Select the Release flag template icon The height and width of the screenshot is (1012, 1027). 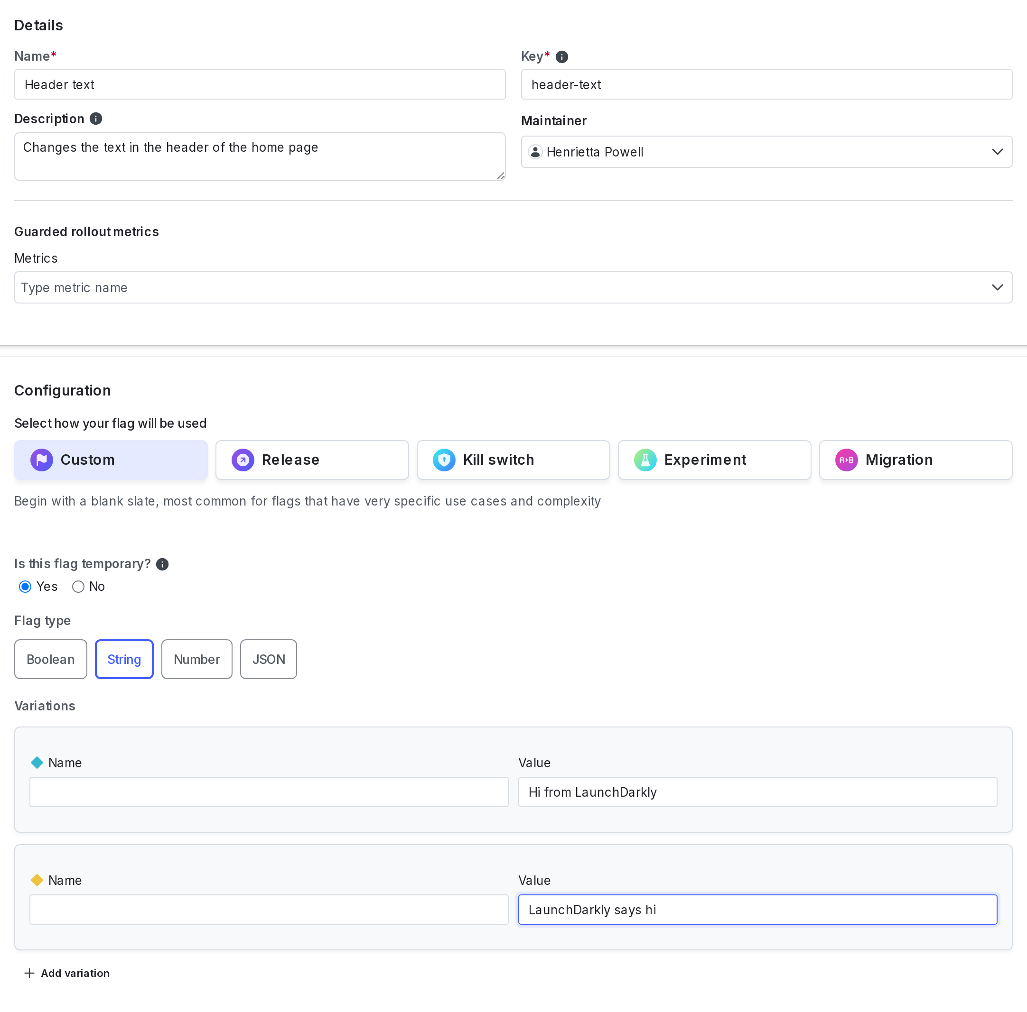[243, 460]
